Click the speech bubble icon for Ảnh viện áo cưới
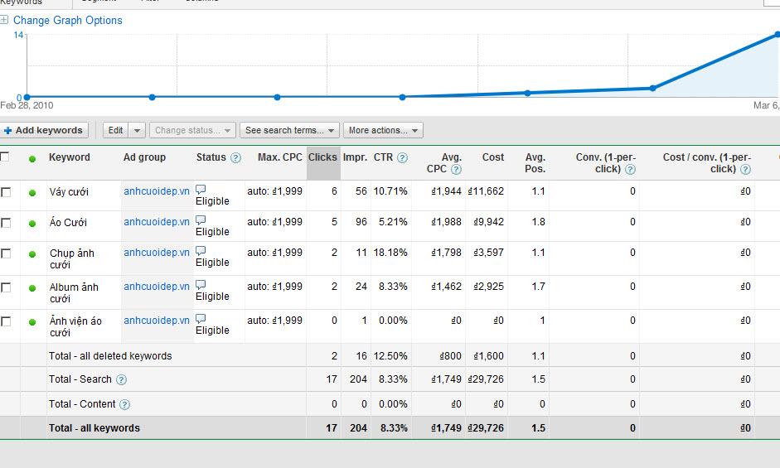 (x=201, y=319)
